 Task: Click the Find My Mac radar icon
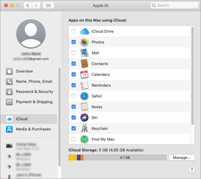[84, 139]
